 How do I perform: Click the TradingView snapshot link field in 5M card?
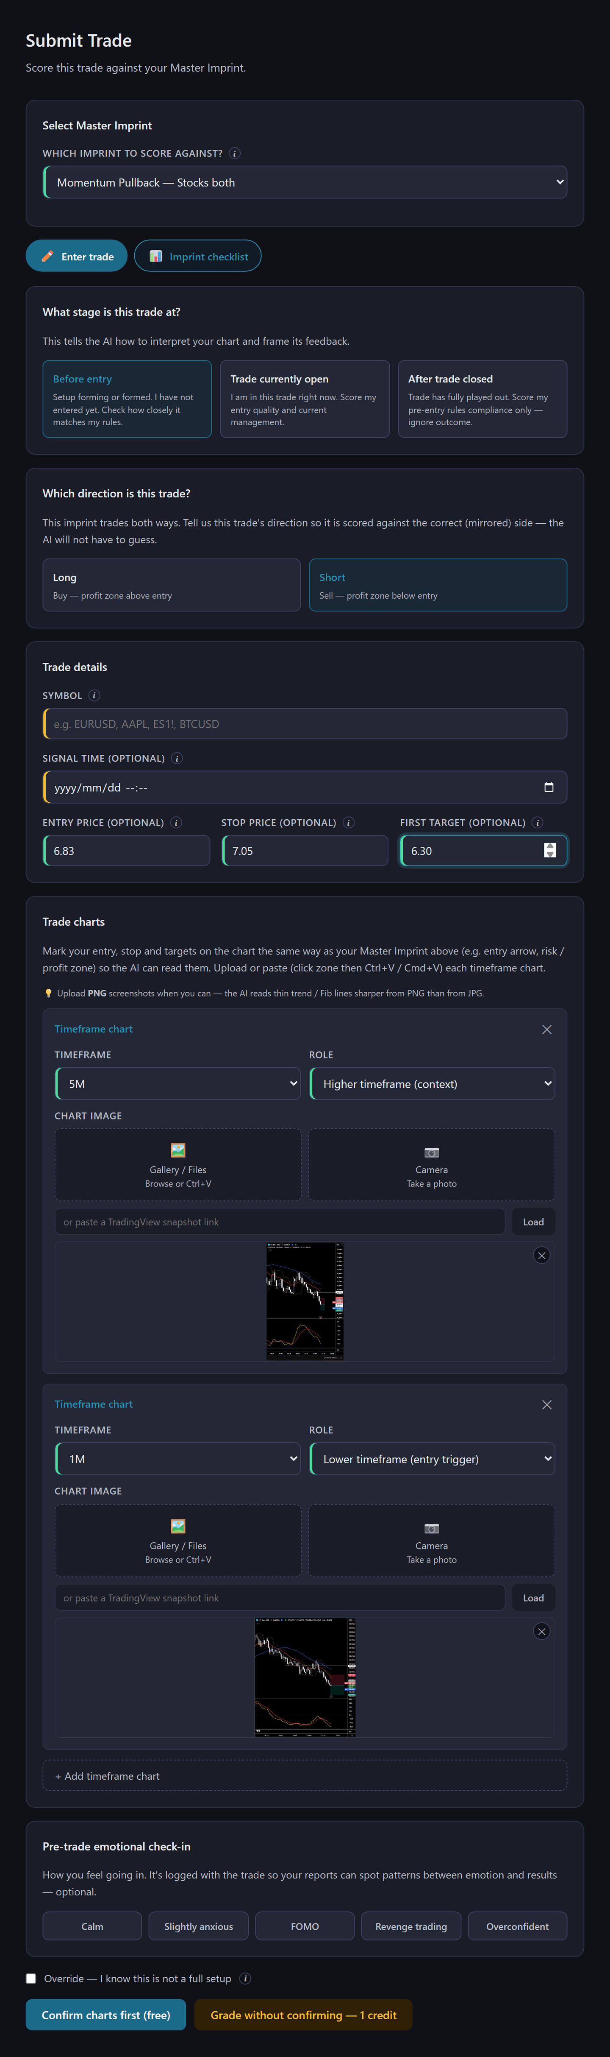(x=280, y=1222)
